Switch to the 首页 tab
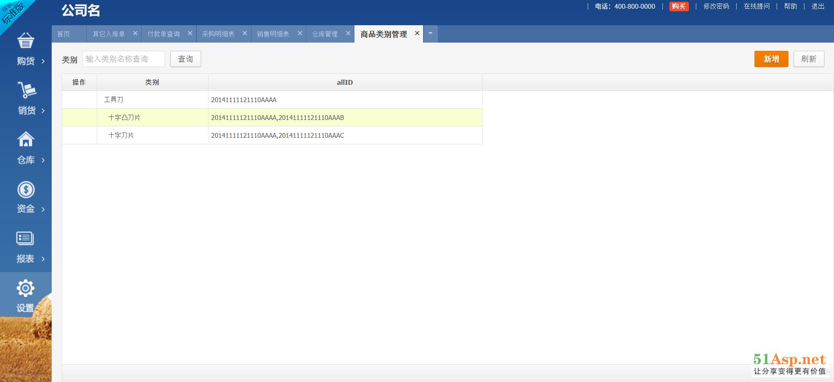This screenshot has width=834, height=382. coord(63,34)
